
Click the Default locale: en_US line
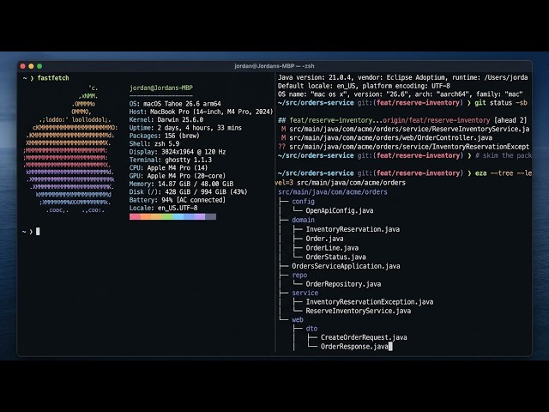(364, 86)
